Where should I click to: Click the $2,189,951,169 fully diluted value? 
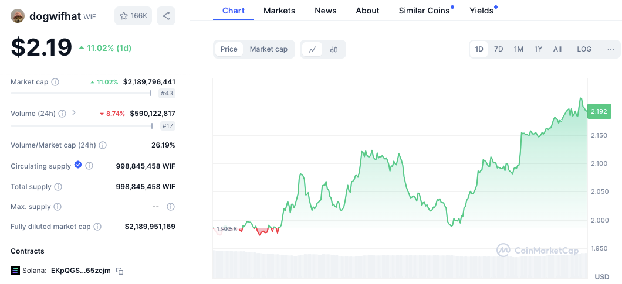click(150, 227)
